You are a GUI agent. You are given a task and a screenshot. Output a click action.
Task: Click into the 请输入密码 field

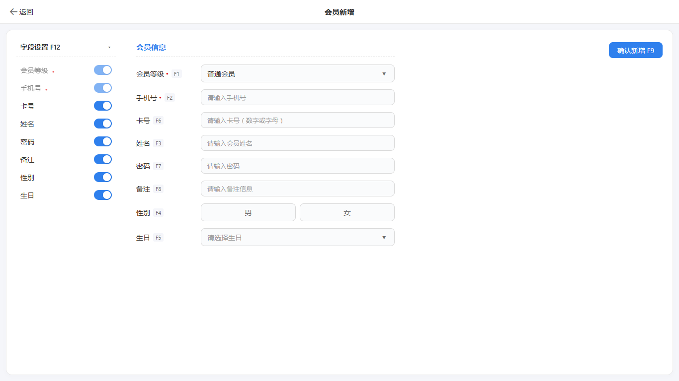coord(298,166)
